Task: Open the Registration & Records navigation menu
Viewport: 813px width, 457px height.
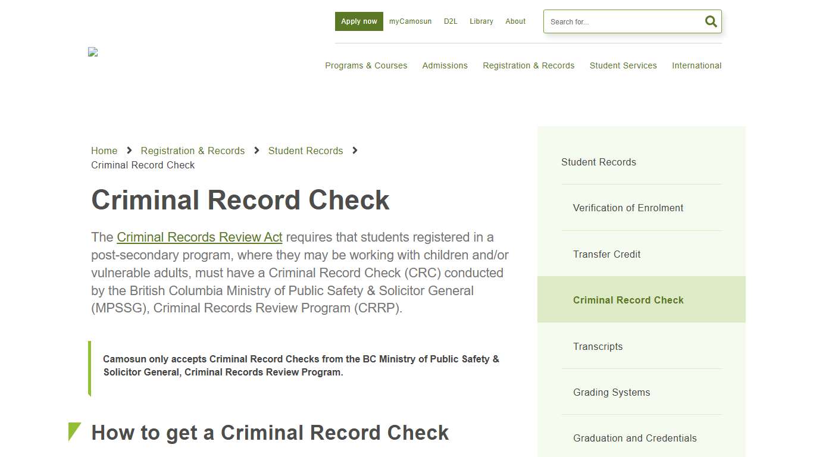Action: pos(529,65)
